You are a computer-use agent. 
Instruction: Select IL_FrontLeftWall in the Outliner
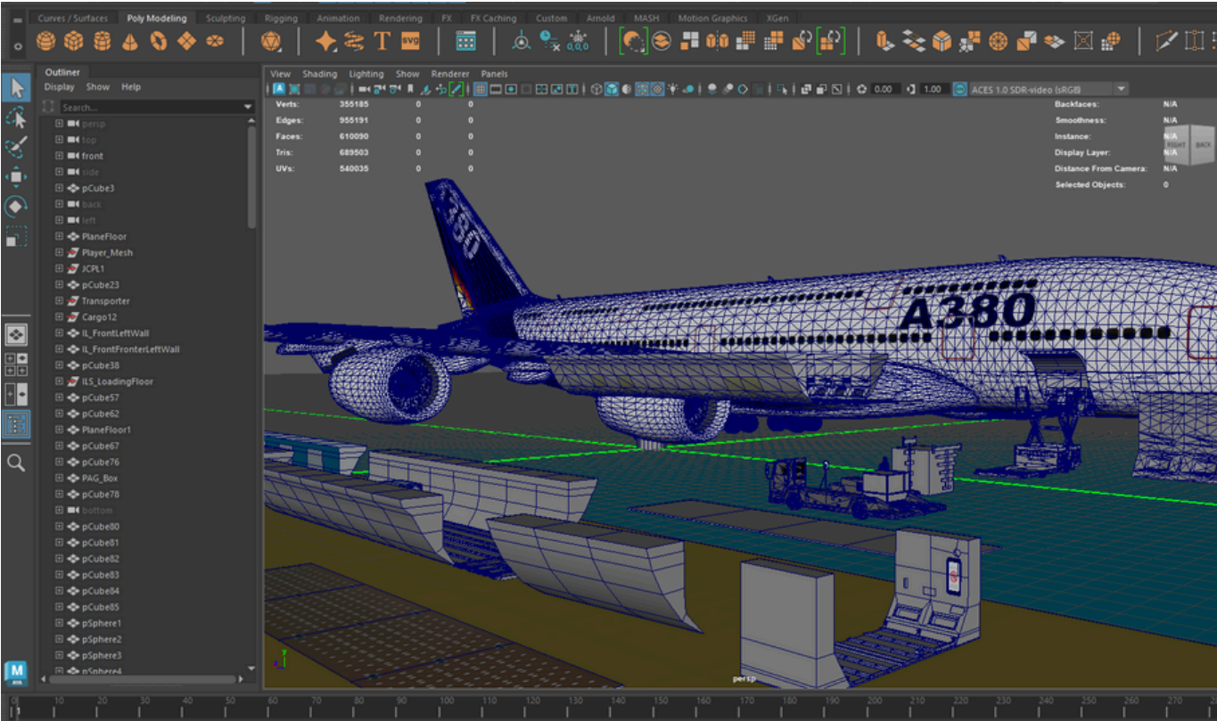116,332
